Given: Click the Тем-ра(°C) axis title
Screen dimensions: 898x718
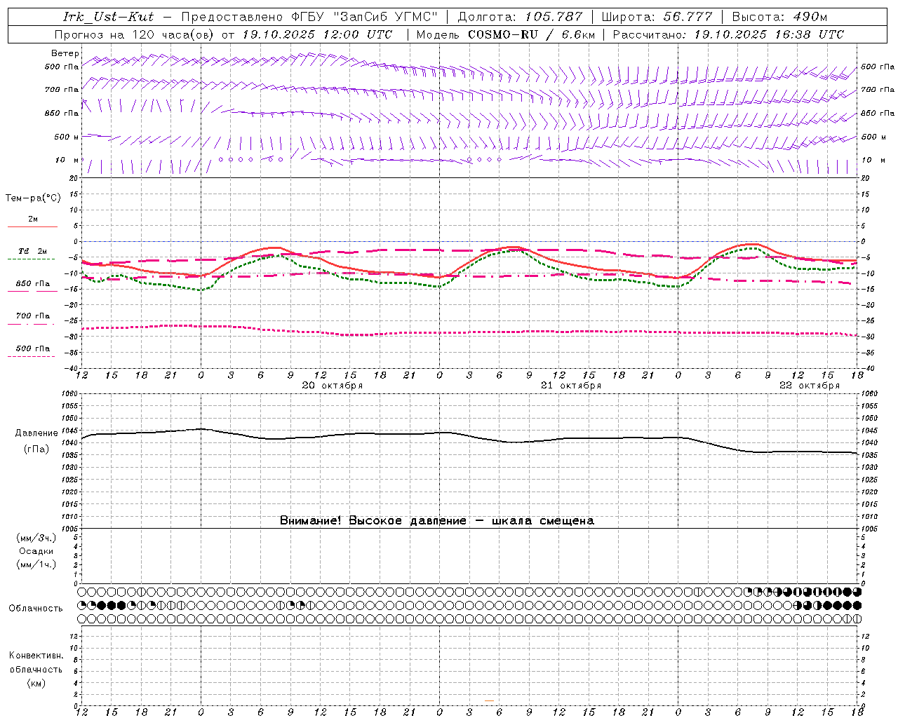Looking at the screenshot, I should point(33,198).
